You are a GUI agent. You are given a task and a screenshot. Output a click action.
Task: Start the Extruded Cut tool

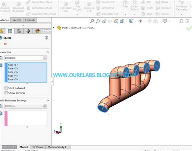pyautogui.click(x=66, y=7)
